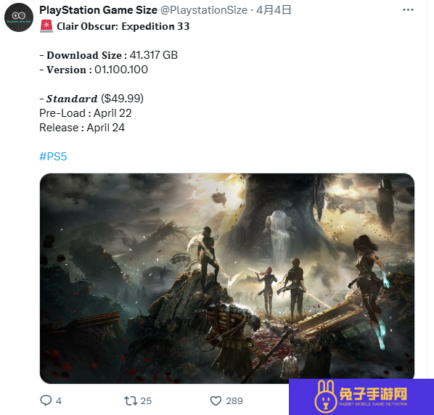Click the 兔子手游网 watermark text

click(x=373, y=394)
